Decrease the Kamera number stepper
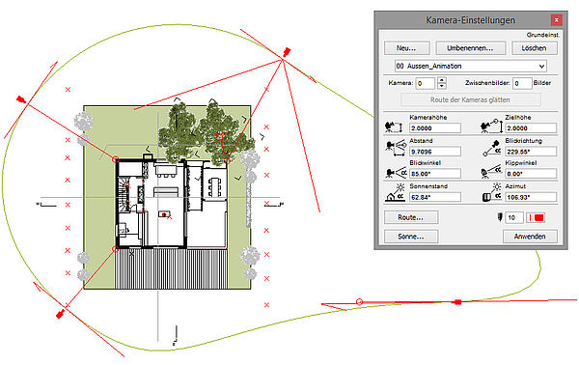579x365 pixels. click(x=442, y=86)
